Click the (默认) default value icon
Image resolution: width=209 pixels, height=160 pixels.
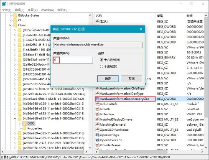point(97,21)
